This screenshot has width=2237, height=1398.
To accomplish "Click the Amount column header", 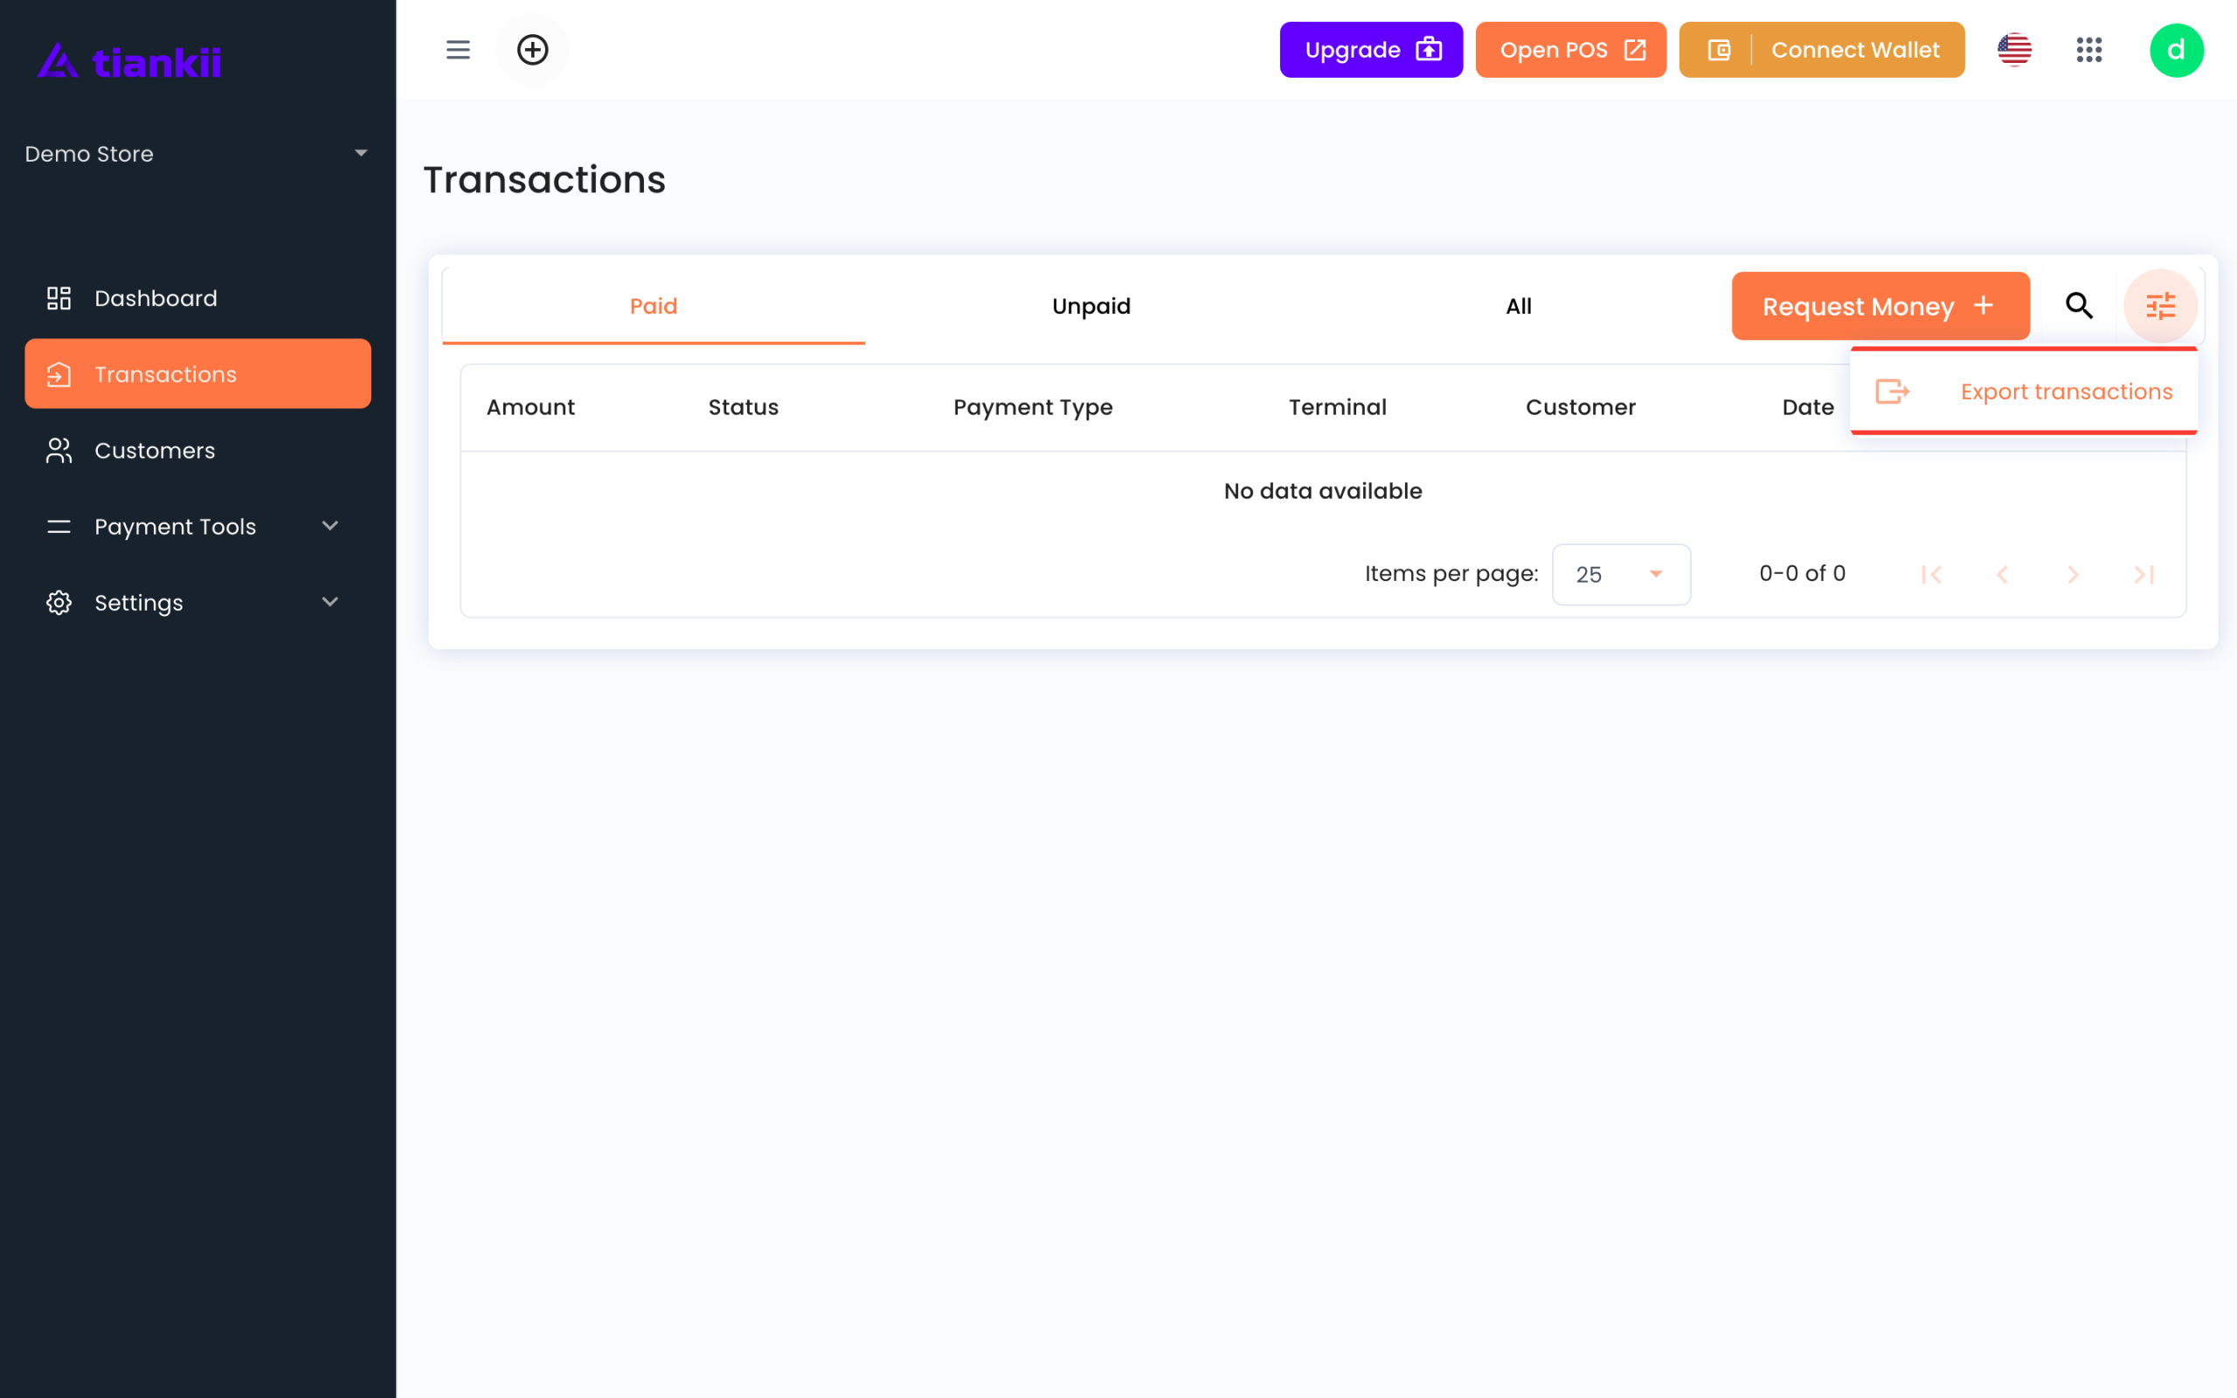I will 530,407.
